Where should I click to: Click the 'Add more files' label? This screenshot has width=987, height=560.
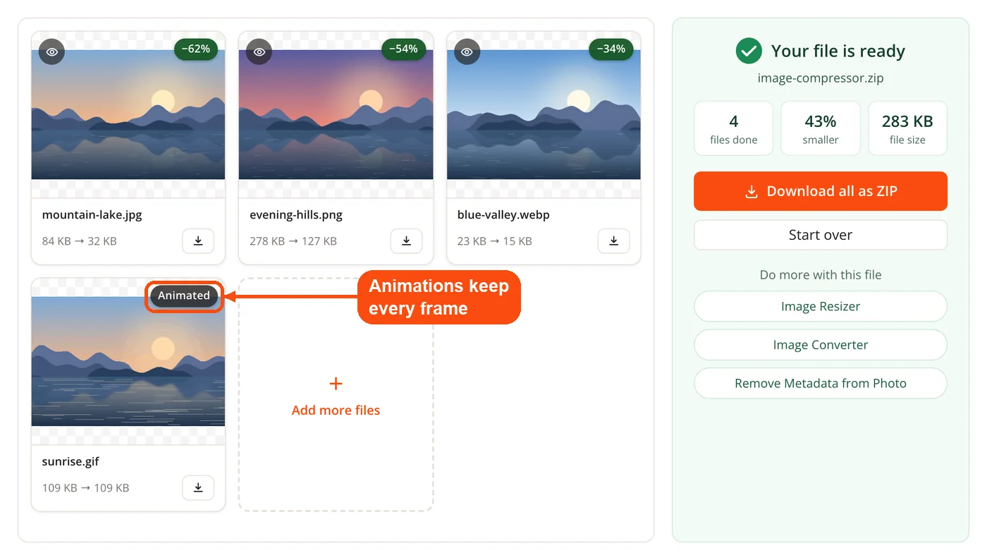point(336,410)
